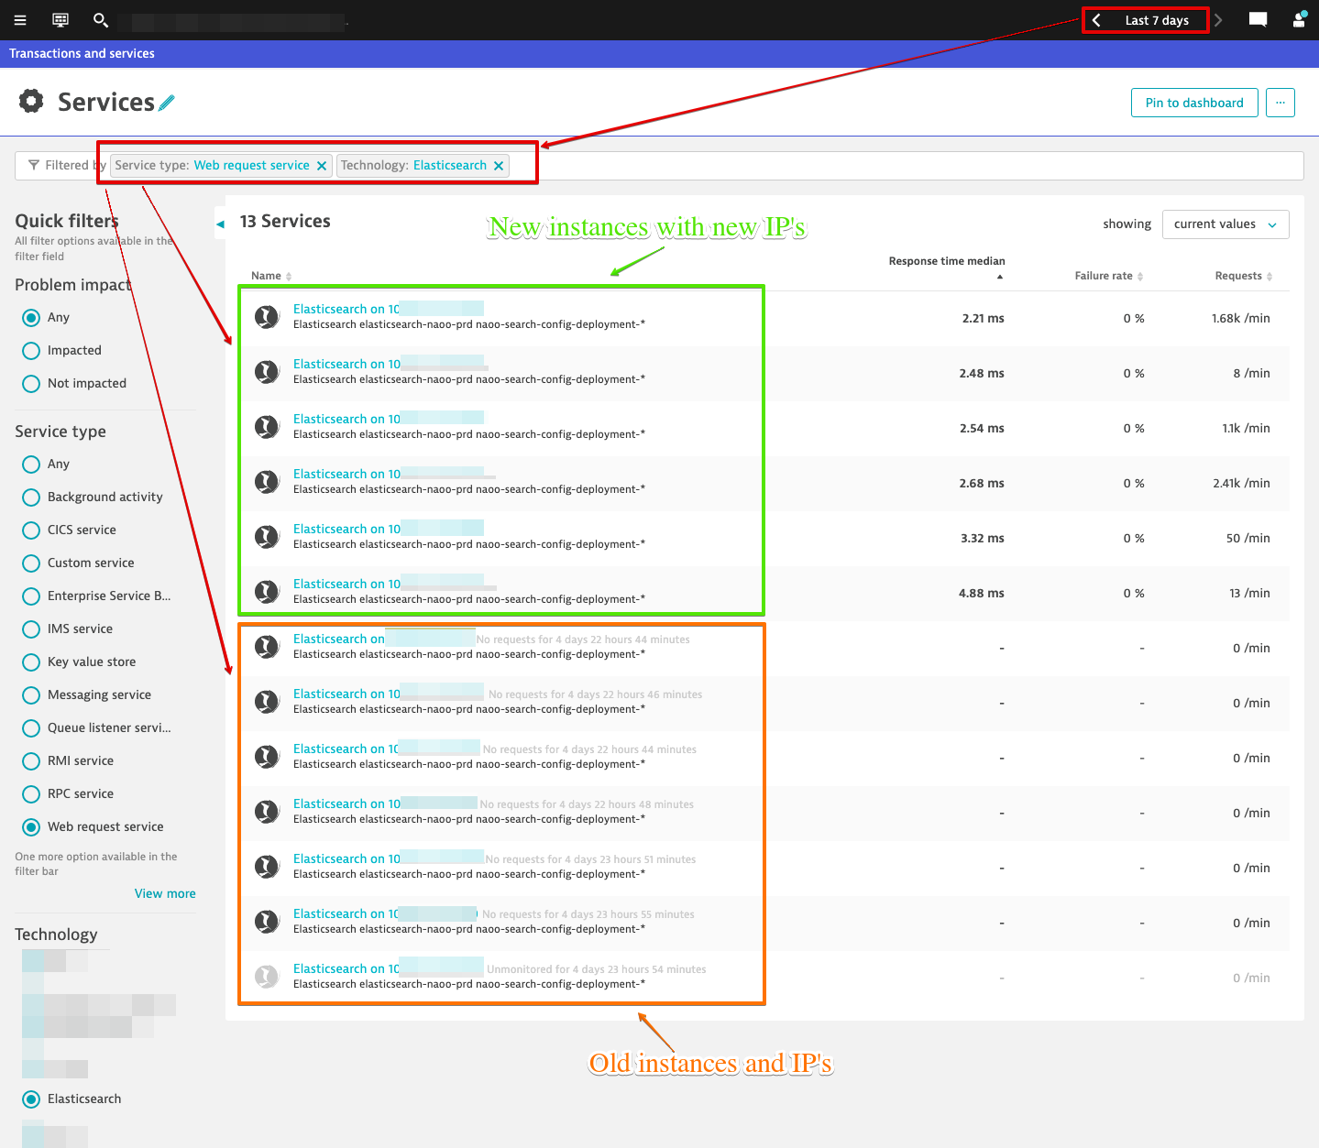Remove the Web request service filter
Viewport: 1319px width, 1148px height.
322,166
